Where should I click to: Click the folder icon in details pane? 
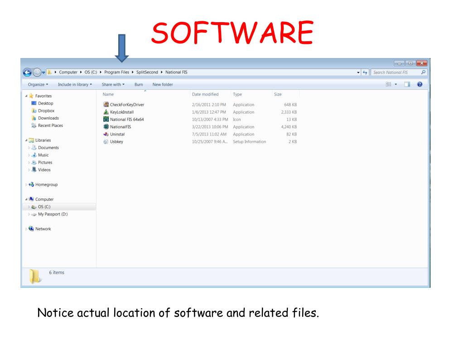(34, 276)
